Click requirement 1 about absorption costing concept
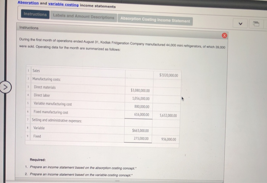267x183 pixels. (83, 167)
